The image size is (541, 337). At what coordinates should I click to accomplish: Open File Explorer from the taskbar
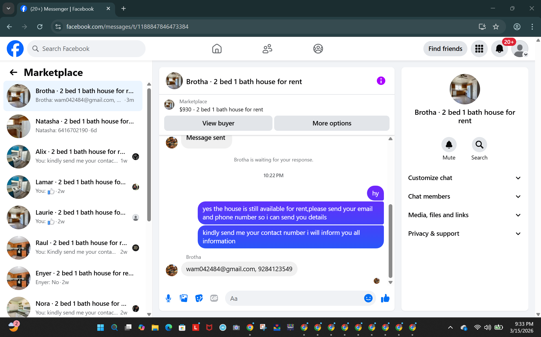(155, 327)
